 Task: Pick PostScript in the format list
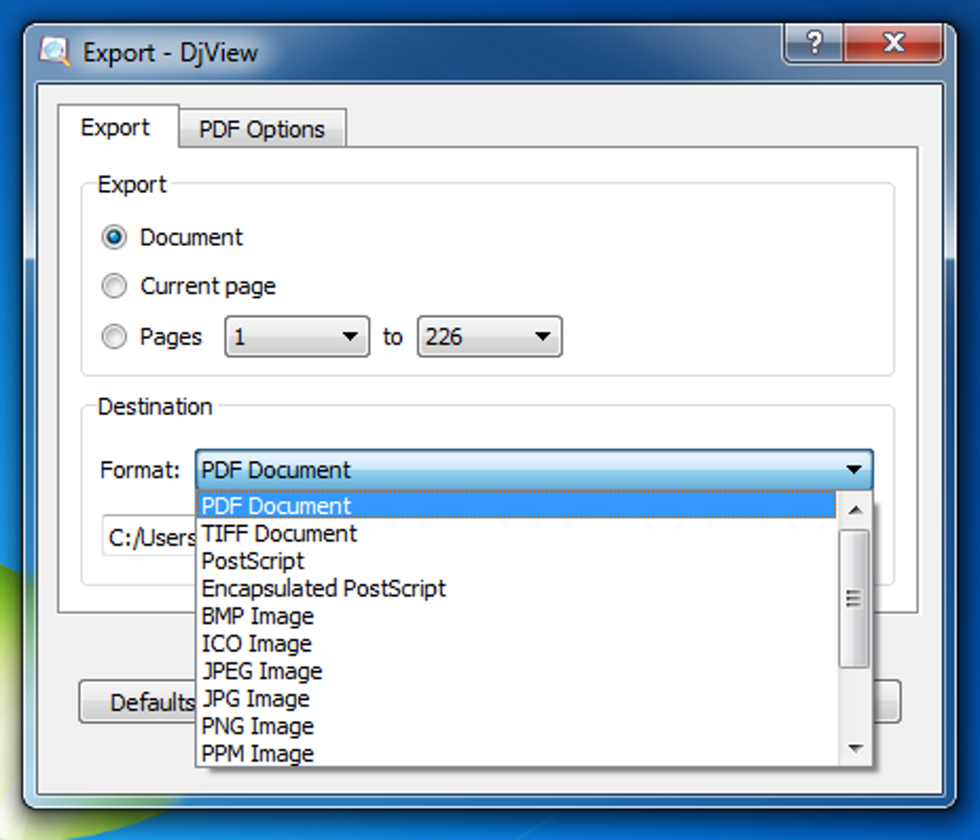coord(516,561)
